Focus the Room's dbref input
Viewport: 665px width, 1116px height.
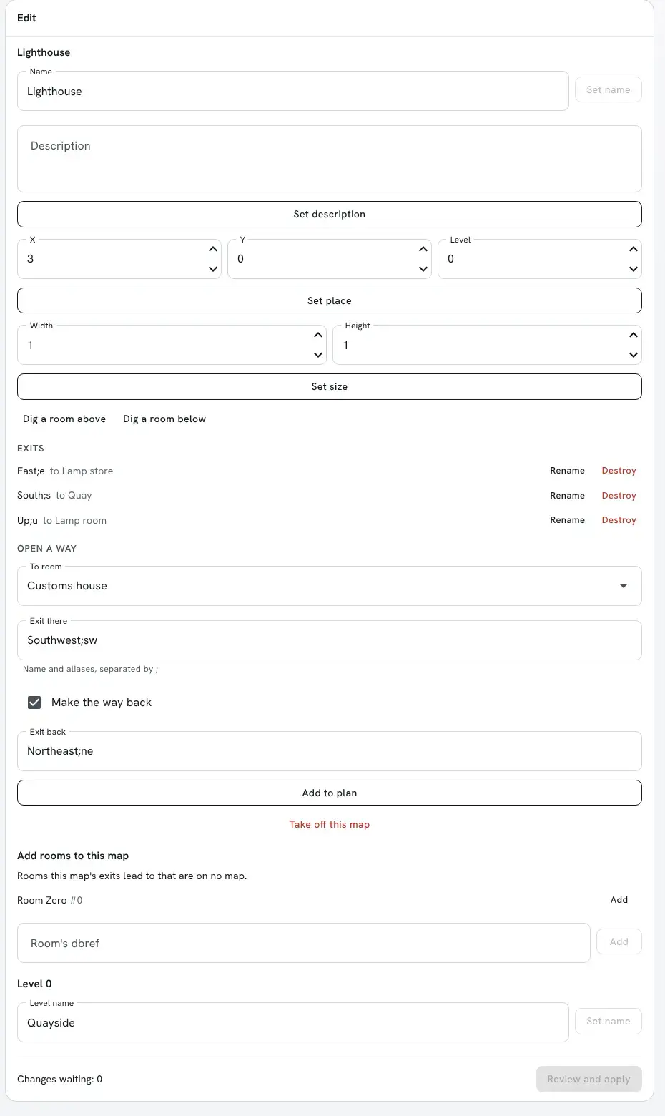coord(304,943)
